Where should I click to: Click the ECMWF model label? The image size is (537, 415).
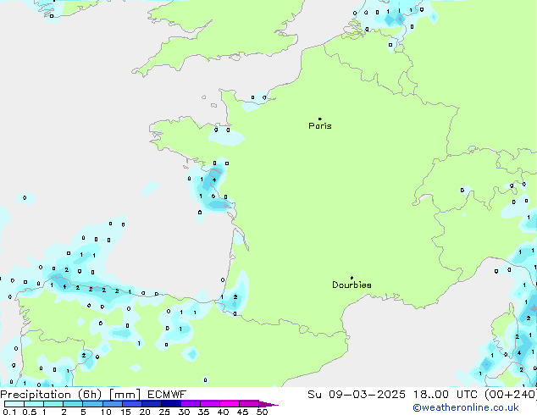click(x=167, y=395)
